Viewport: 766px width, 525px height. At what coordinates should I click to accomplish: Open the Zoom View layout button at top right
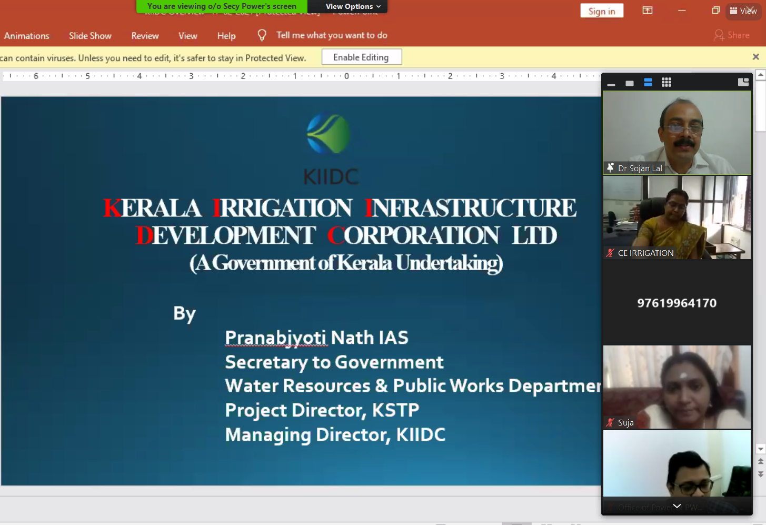pyautogui.click(x=743, y=11)
